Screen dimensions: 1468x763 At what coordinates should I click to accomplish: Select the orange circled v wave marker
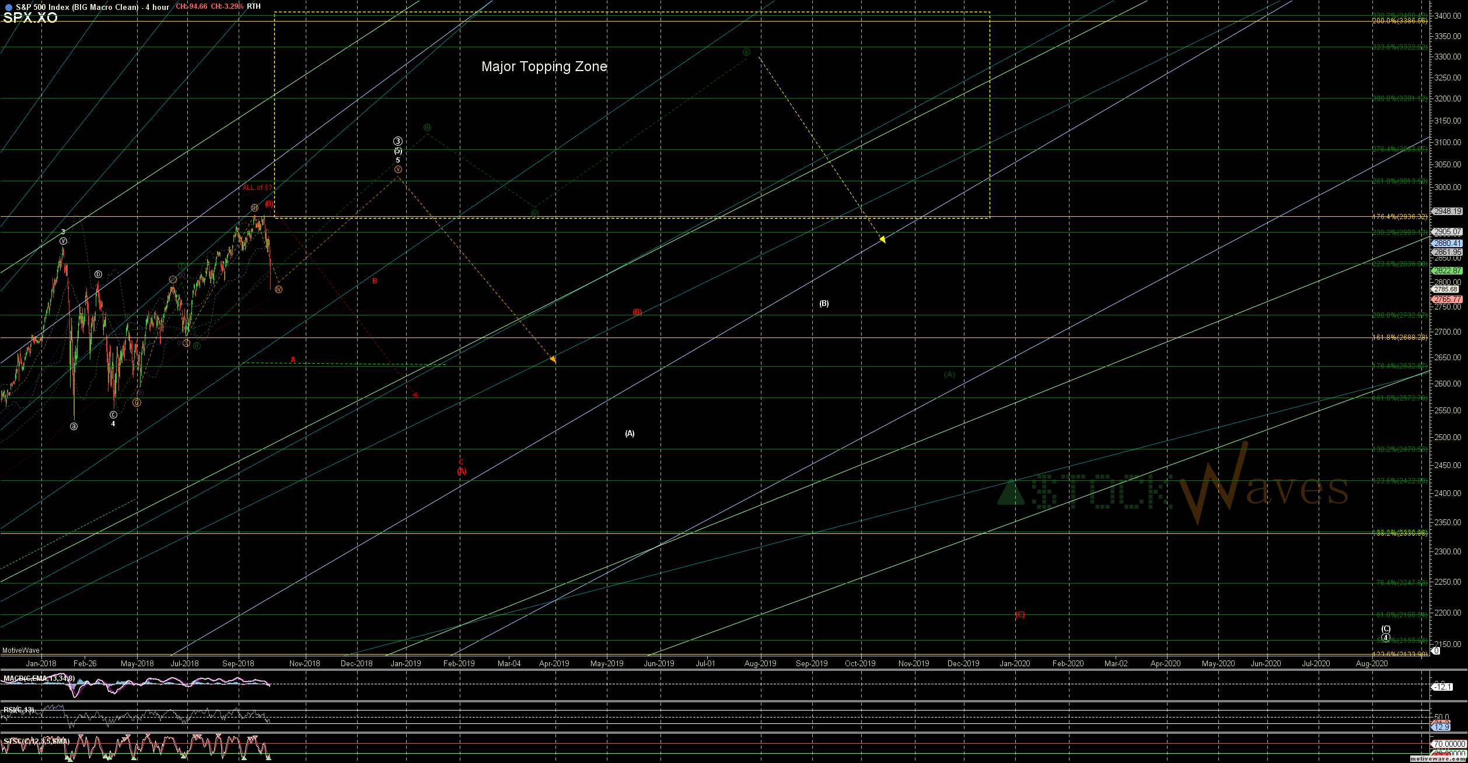[x=398, y=170]
